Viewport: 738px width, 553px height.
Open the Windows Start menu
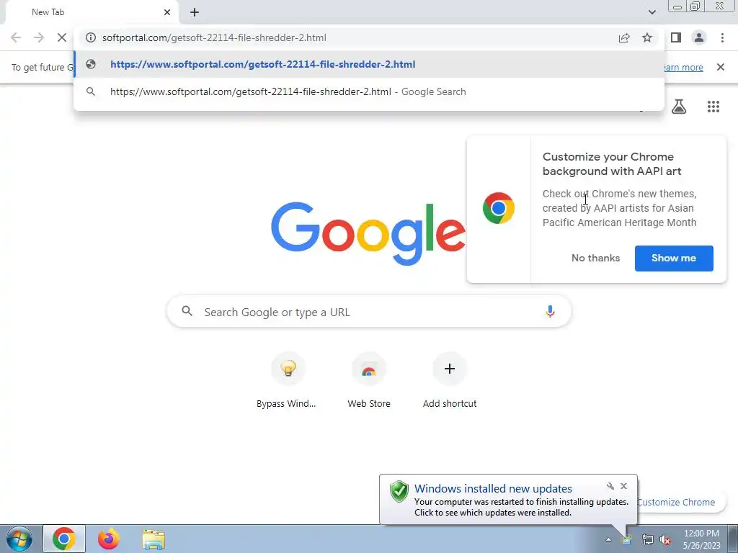[x=19, y=539]
